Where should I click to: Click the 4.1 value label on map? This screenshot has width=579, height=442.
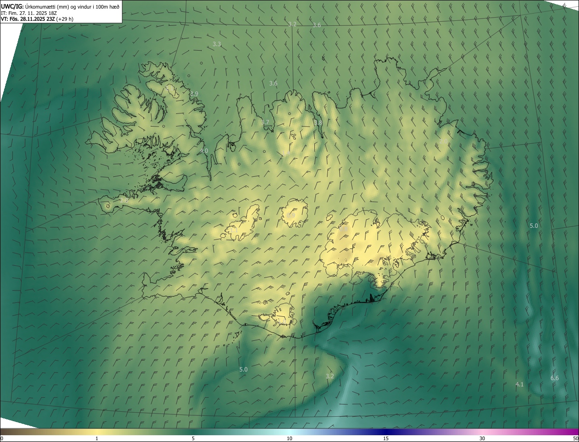519,384
